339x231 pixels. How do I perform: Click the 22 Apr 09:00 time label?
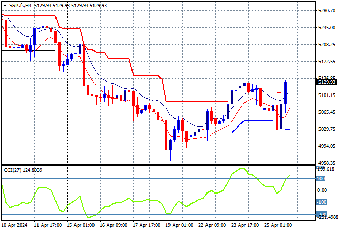coord(212,225)
